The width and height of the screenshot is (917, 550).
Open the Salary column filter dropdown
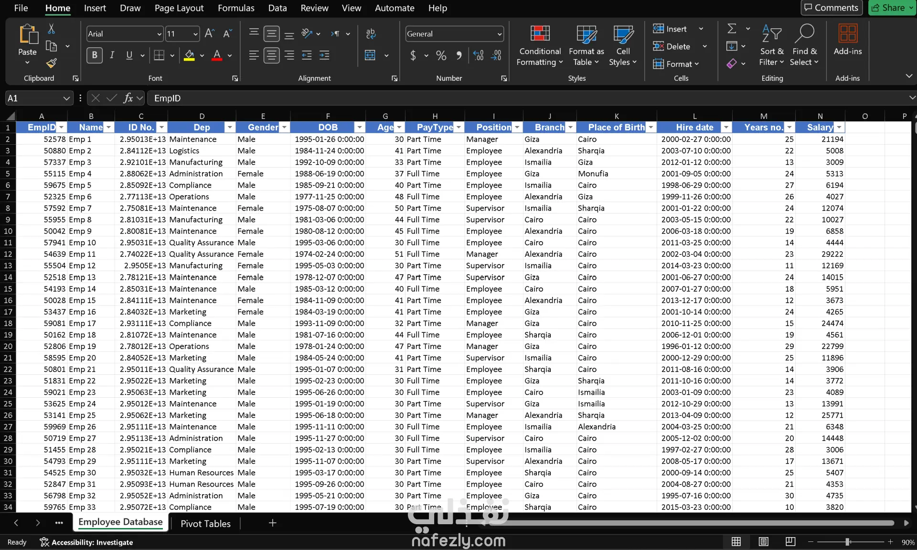tap(839, 127)
